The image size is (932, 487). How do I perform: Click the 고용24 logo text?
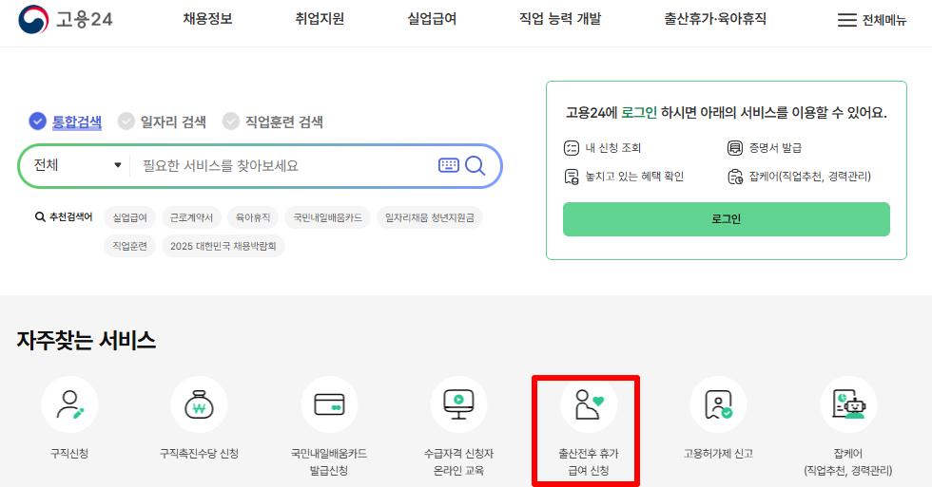(x=84, y=20)
